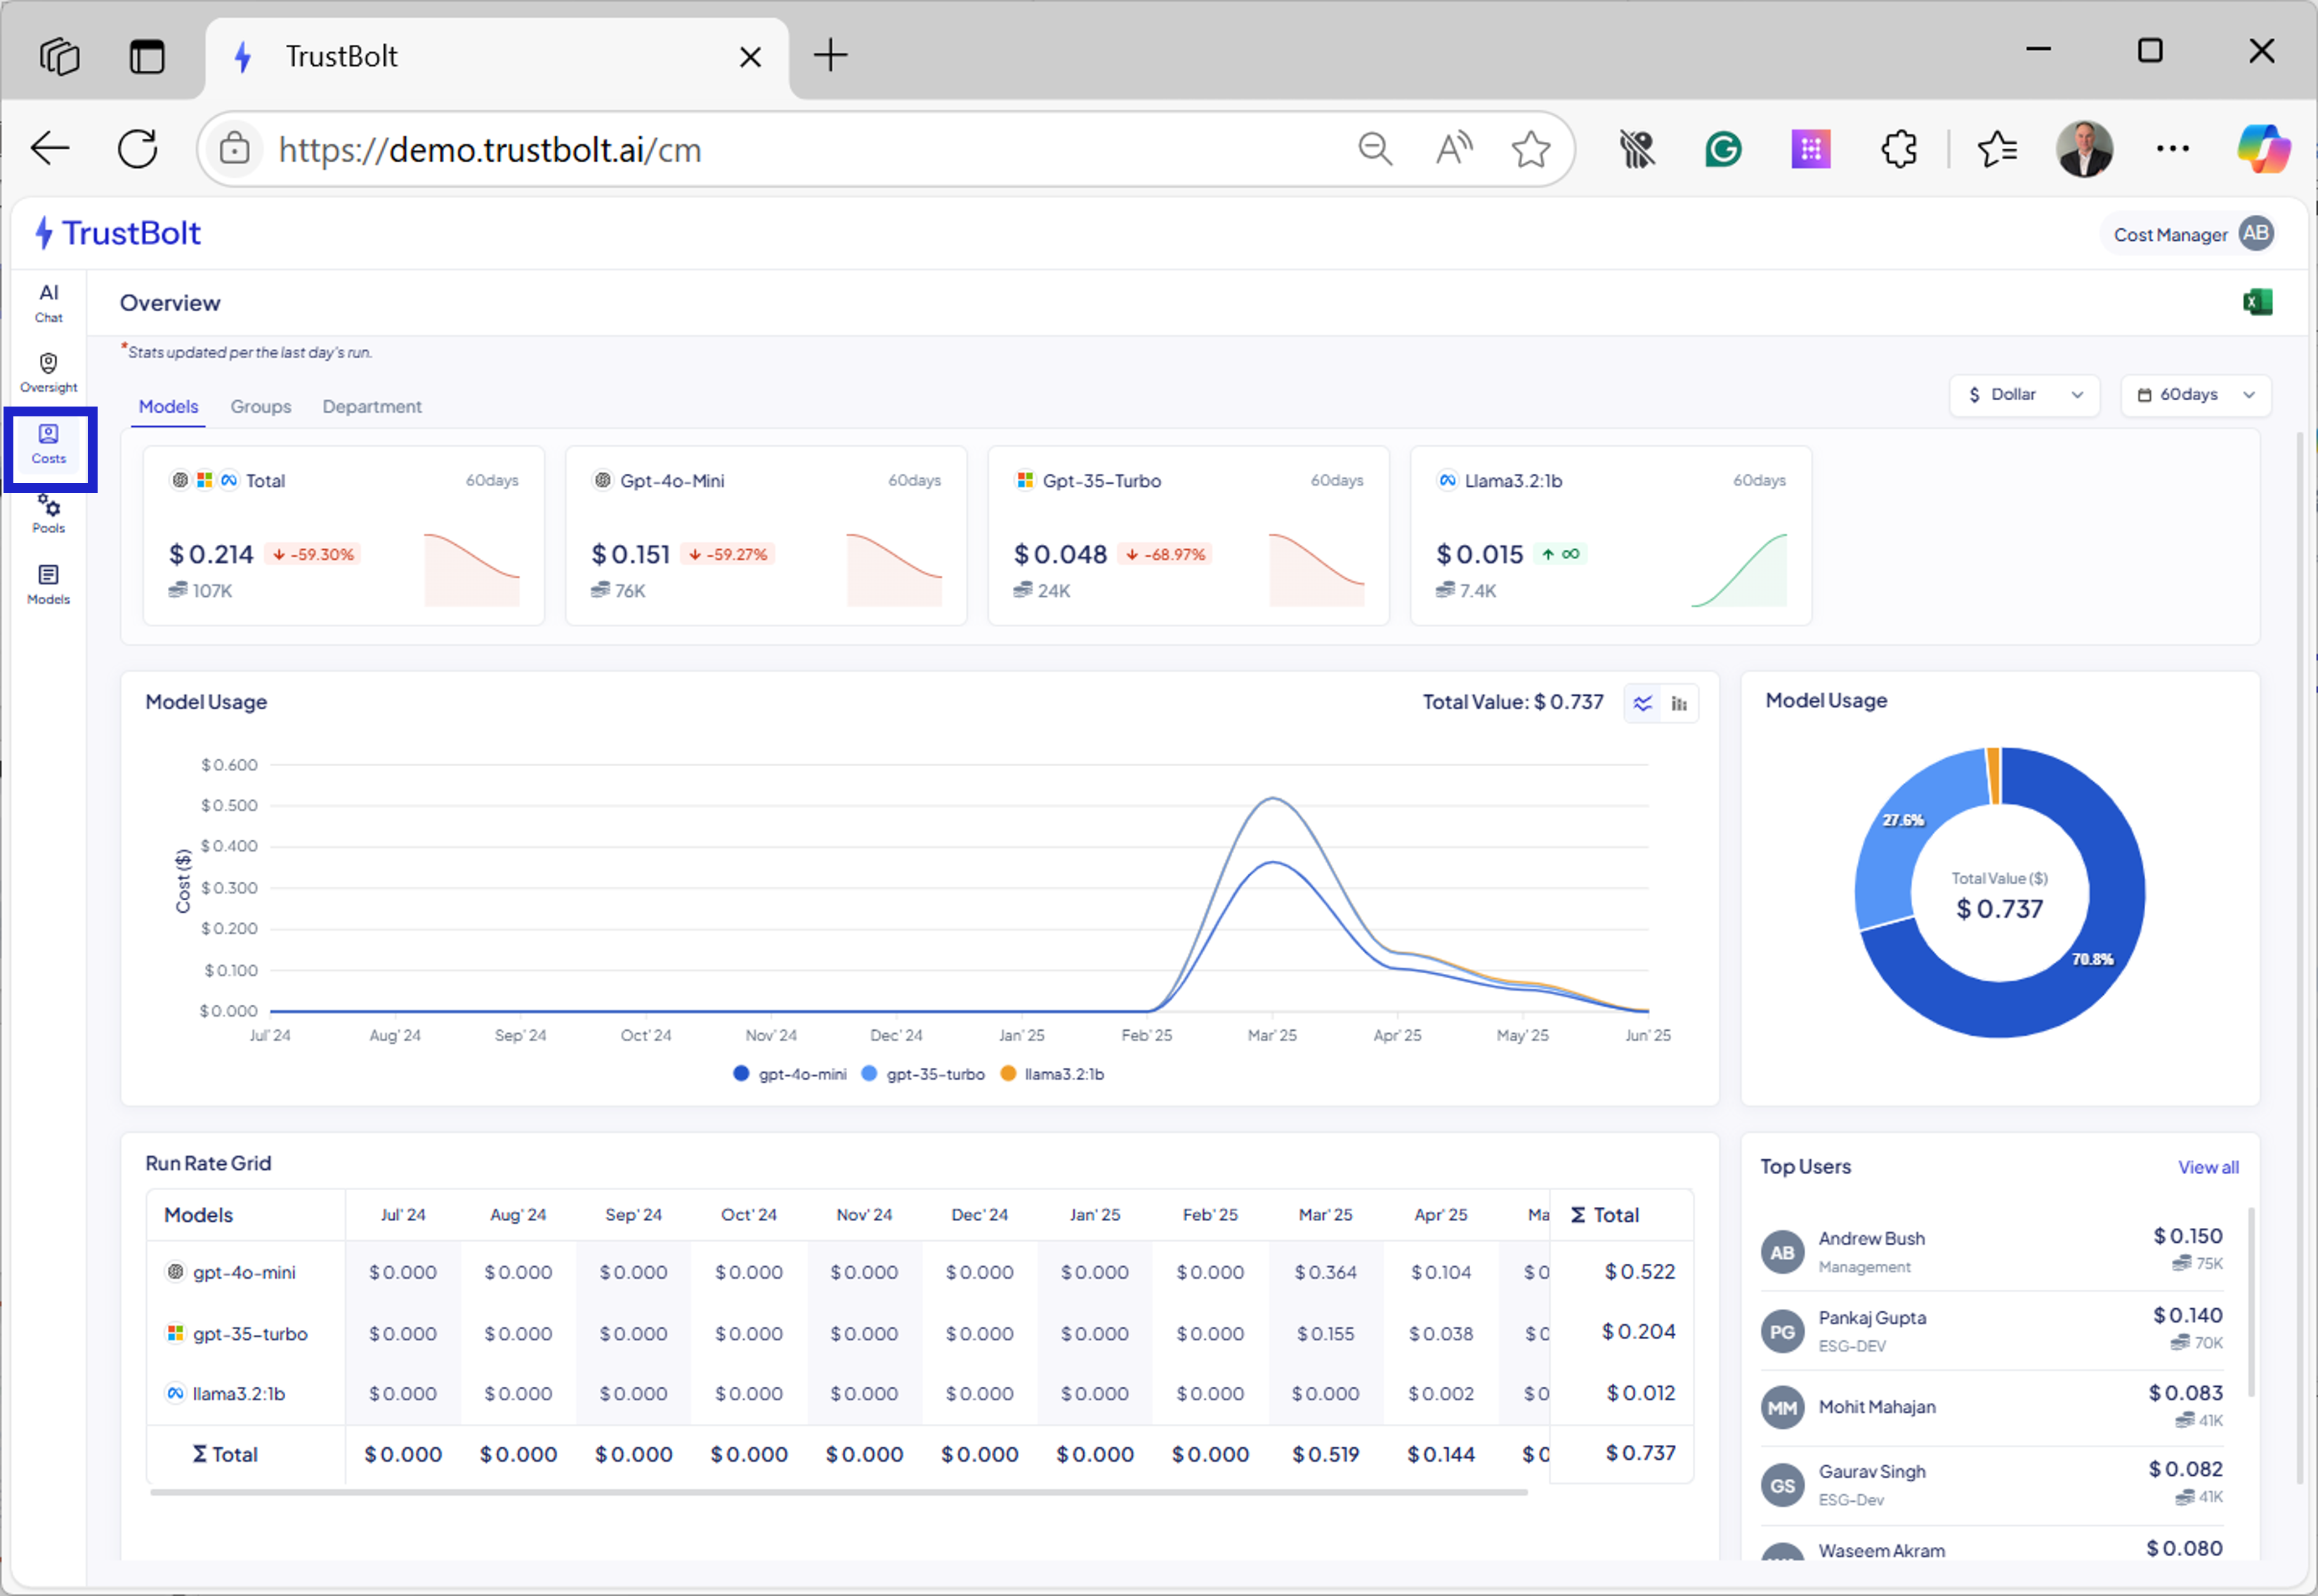
Task: Open the Oversight sidebar section
Action: point(48,373)
